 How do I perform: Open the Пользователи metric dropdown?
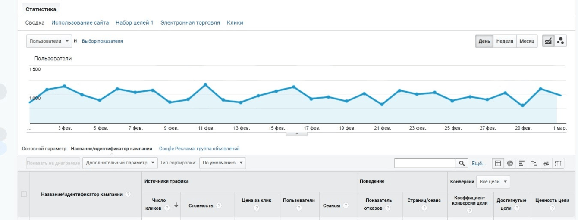click(x=49, y=41)
